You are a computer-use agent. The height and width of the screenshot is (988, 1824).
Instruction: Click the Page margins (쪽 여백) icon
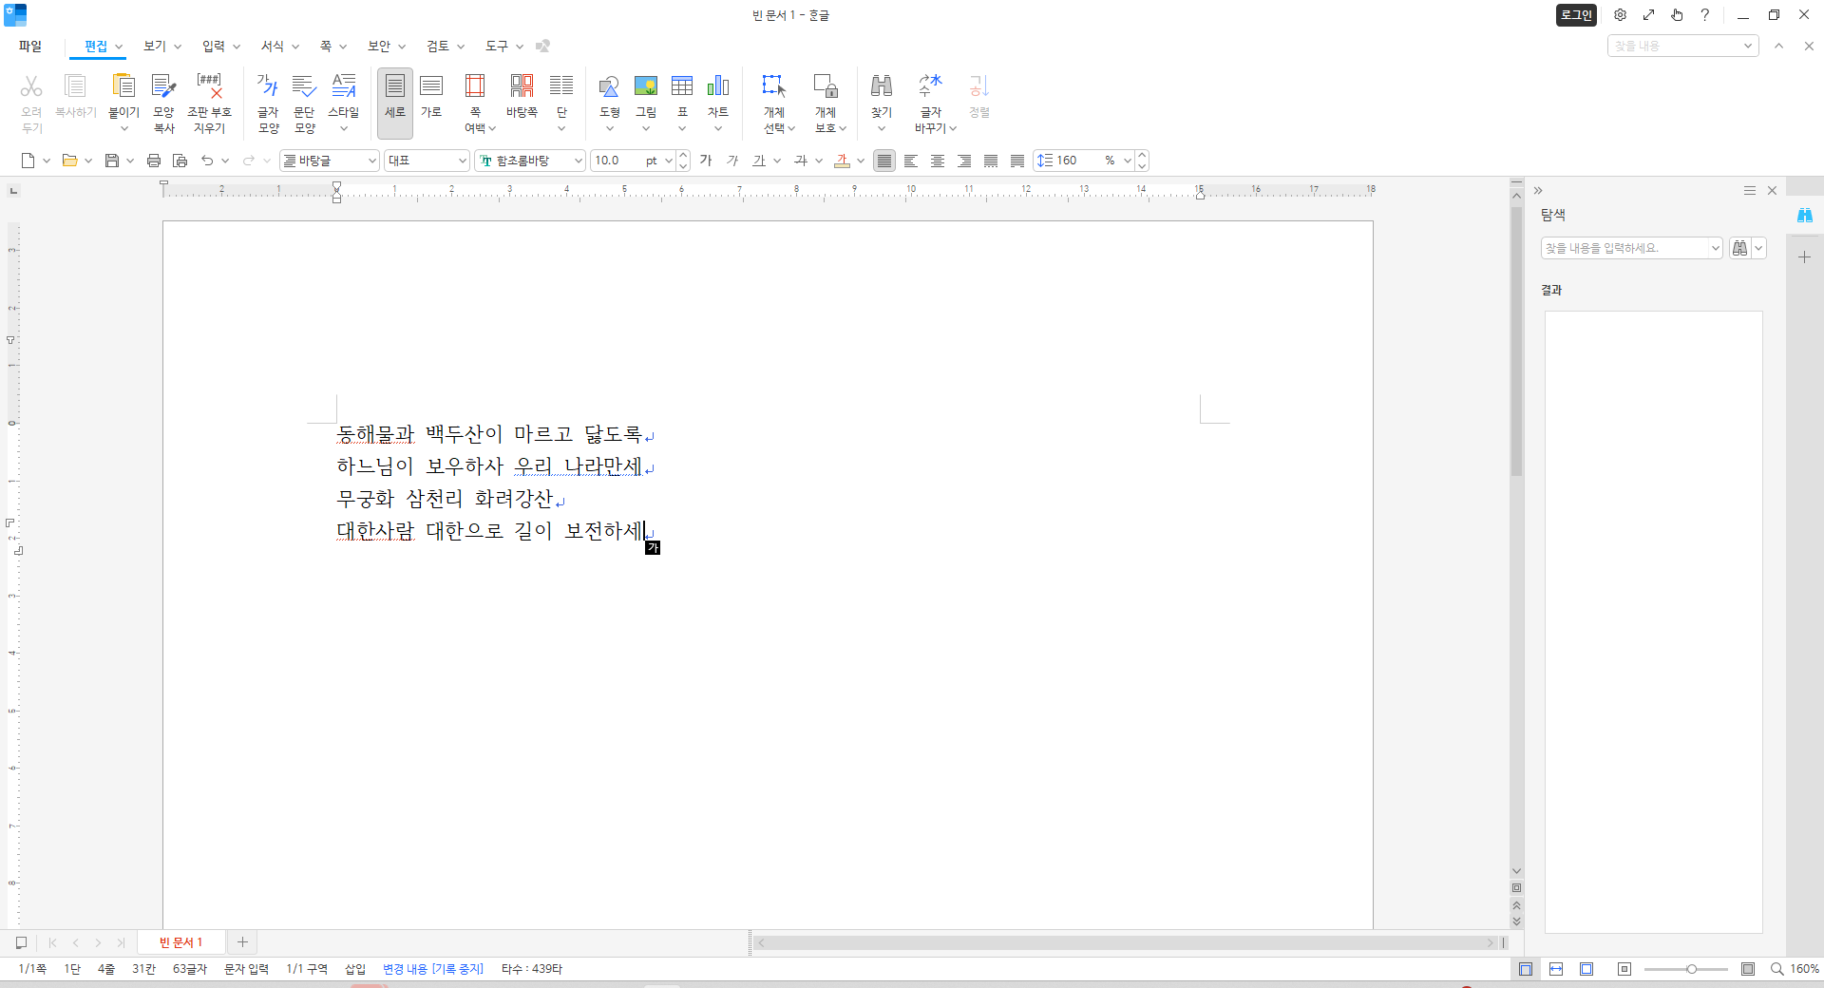(475, 86)
